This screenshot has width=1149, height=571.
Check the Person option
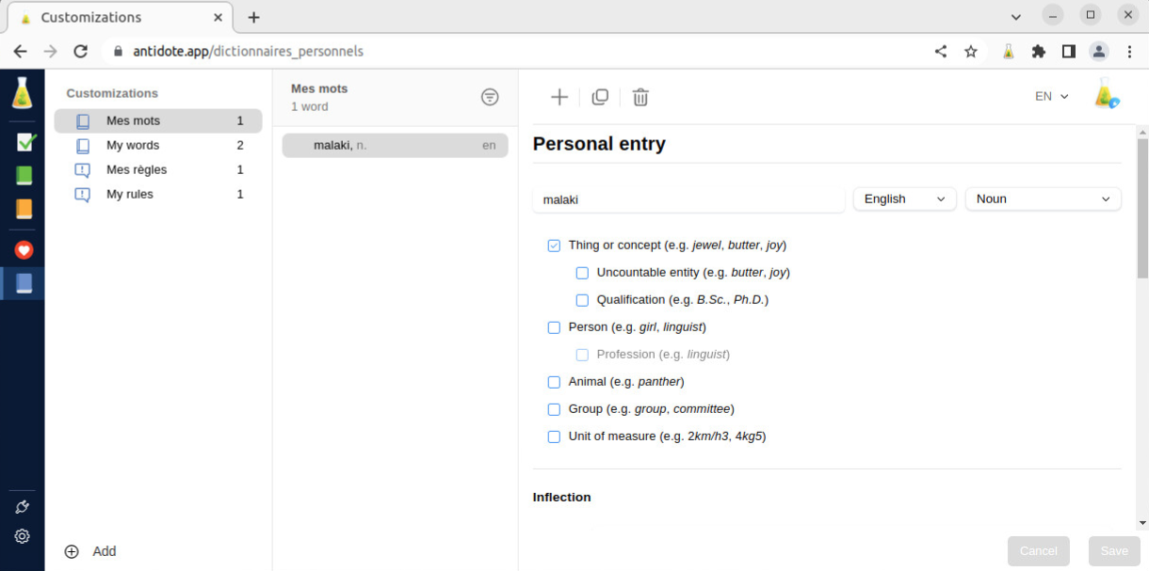click(554, 327)
